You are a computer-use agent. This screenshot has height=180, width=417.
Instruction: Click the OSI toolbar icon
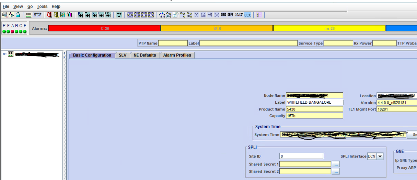tap(223, 15)
